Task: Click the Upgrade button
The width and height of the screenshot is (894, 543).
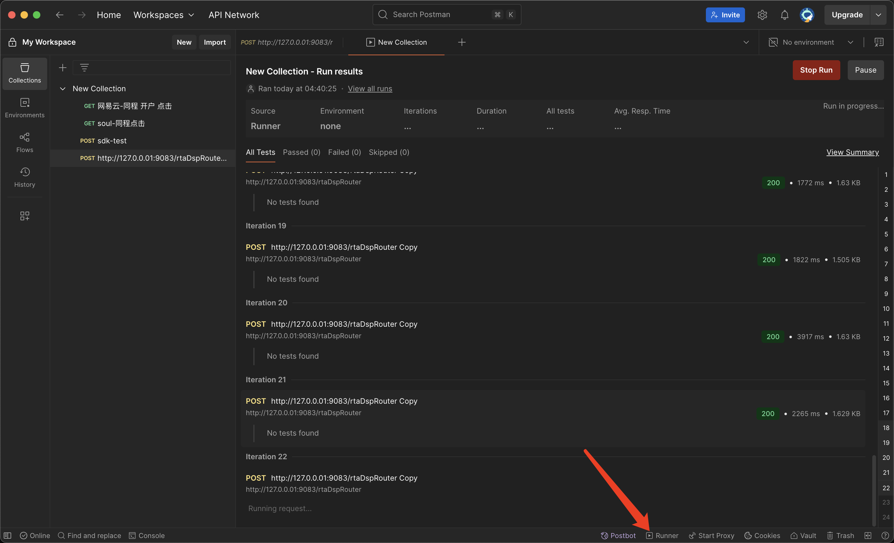Action: coord(847,15)
